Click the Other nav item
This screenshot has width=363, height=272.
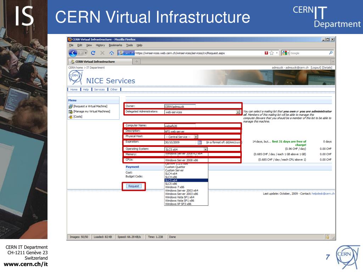tap(114, 90)
